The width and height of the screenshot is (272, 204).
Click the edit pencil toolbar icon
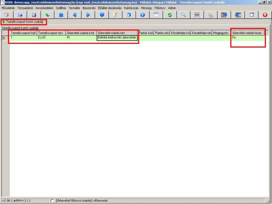pyautogui.click(x=115, y=15)
